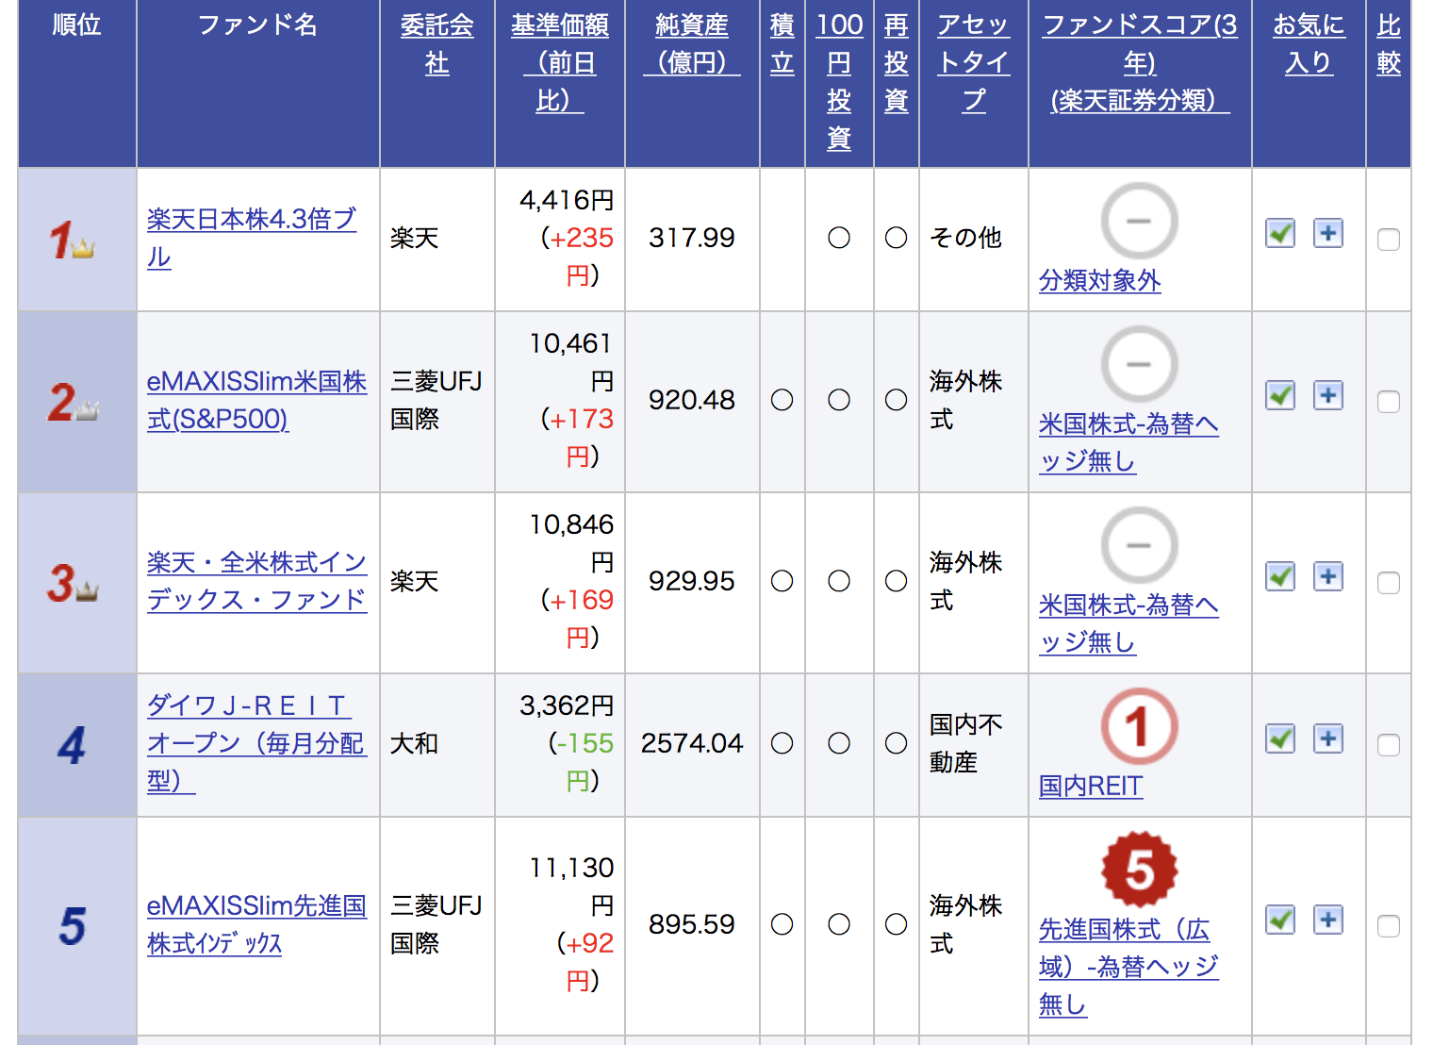Open 分類対象外 classification link
Image resolution: width=1433 pixels, height=1045 pixels.
click(1100, 281)
